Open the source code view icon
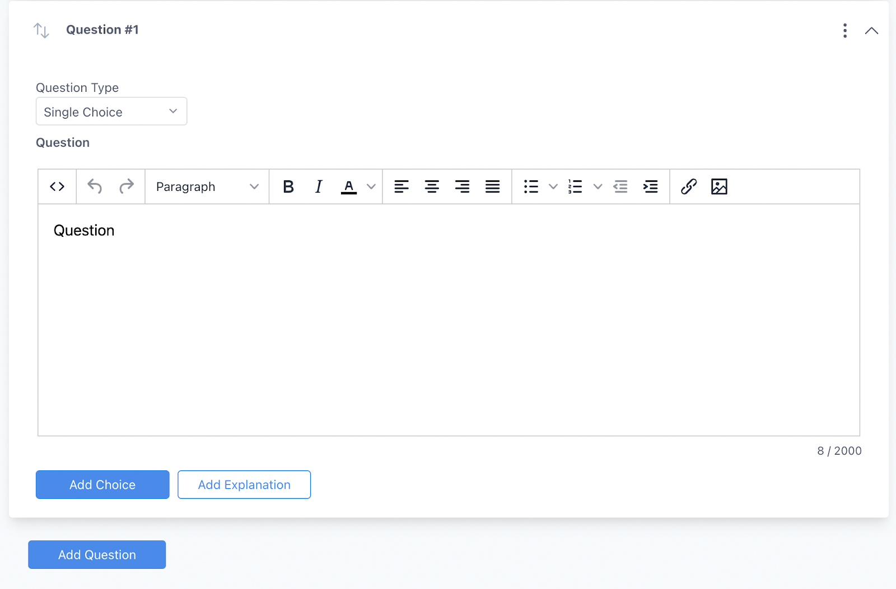Image resolution: width=896 pixels, height=589 pixels. (57, 186)
